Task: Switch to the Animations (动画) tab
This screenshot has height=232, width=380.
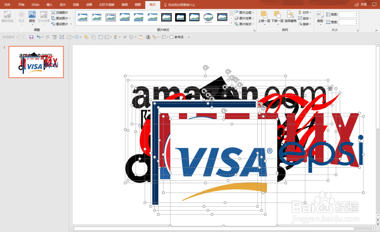Action: coord(89,5)
